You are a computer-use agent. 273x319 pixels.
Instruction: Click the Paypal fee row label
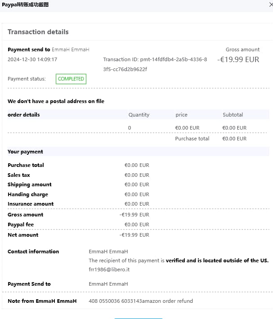(21, 225)
